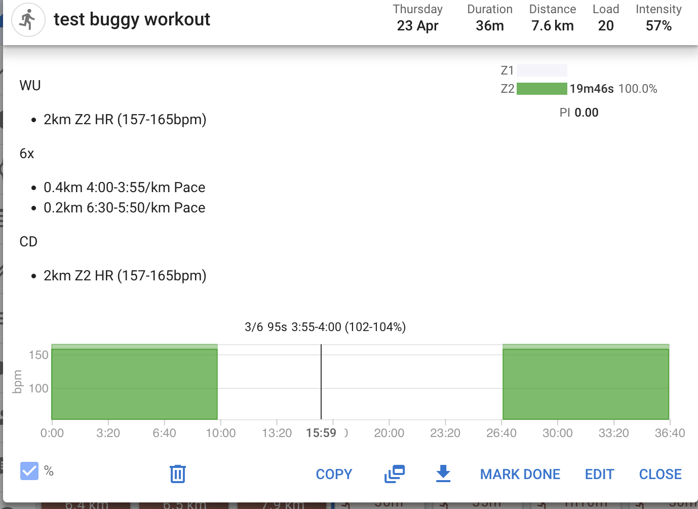Click the warm-up green block in chart
The height and width of the screenshot is (509, 698).
tap(134, 384)
